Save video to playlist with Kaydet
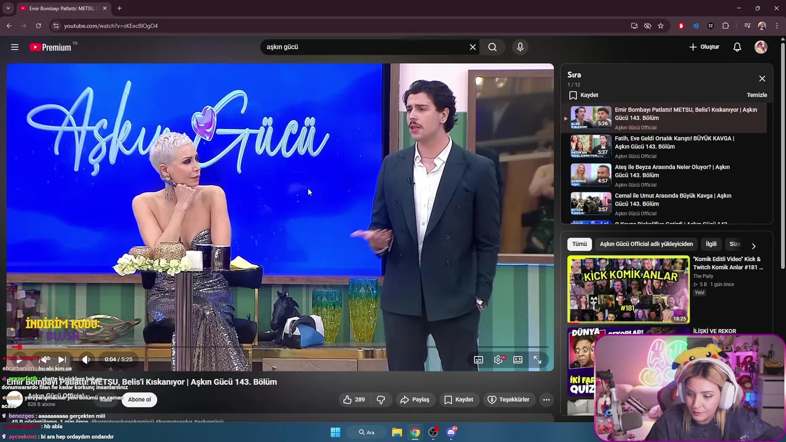 (459, 400)
